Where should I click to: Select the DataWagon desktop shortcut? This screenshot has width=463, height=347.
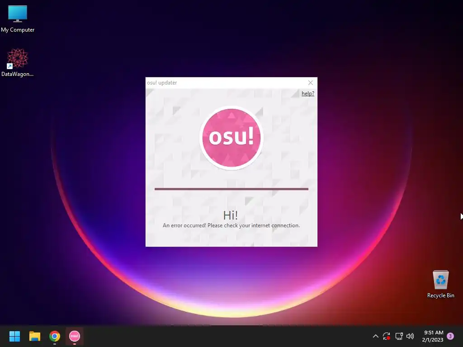(x=18, y=62)
